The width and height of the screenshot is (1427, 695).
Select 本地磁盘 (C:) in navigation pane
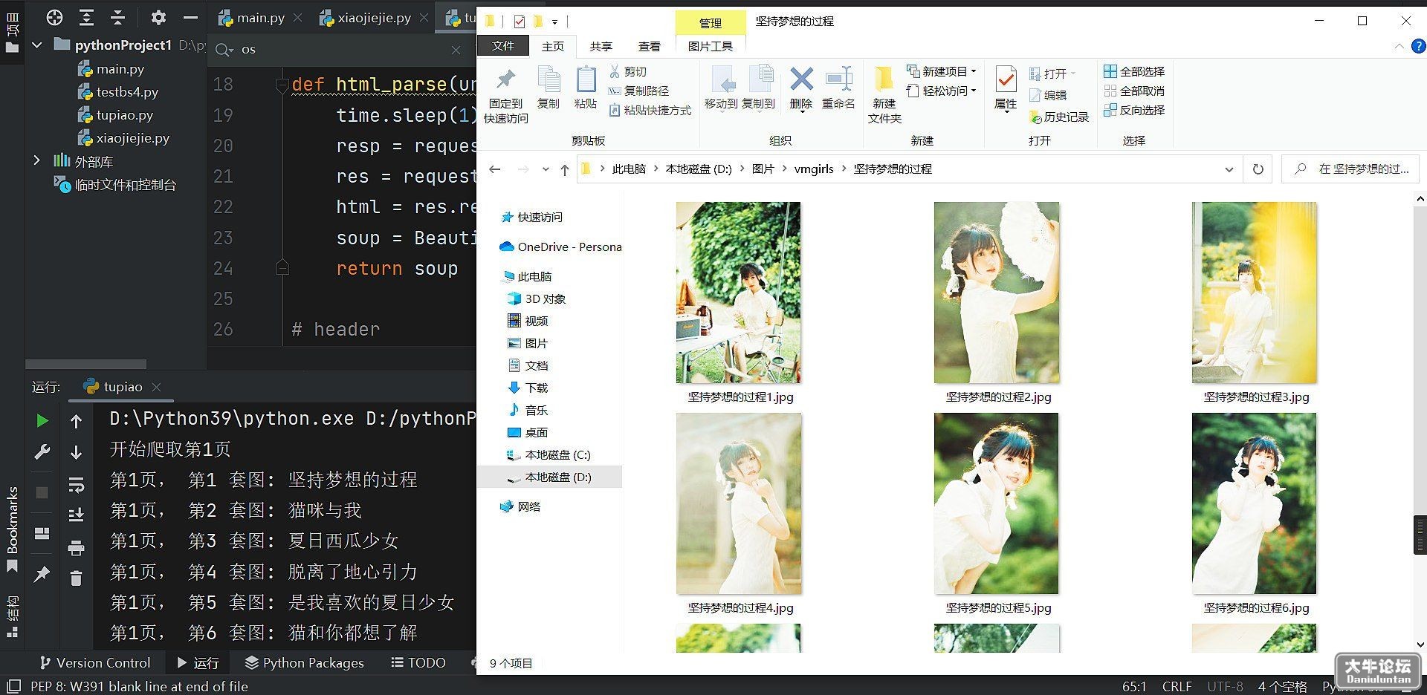tap(549, 454)
